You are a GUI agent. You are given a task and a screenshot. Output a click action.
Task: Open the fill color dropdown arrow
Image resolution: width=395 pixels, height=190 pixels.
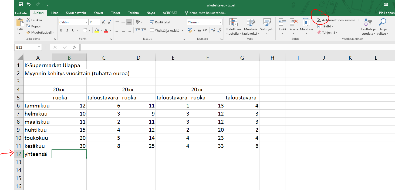tap(101, 31)
